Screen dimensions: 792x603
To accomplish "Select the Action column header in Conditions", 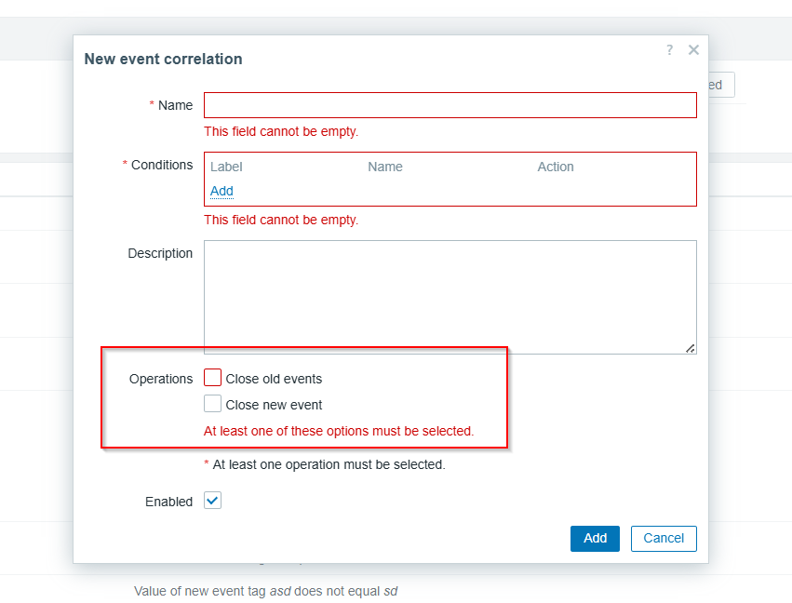I will click(556, 167).
